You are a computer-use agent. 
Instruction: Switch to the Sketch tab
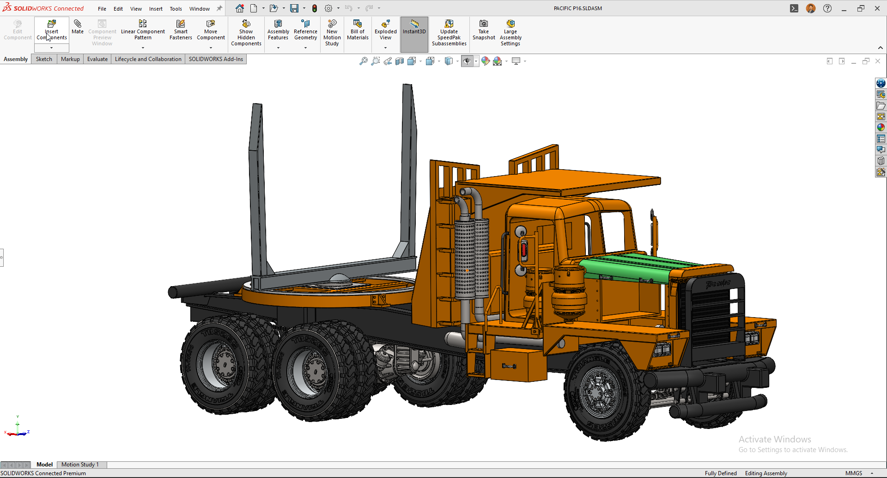tap(44, 59)
